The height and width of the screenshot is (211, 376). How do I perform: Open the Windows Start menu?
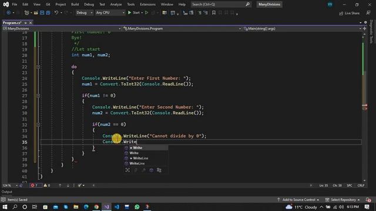[x=5, y=207]
